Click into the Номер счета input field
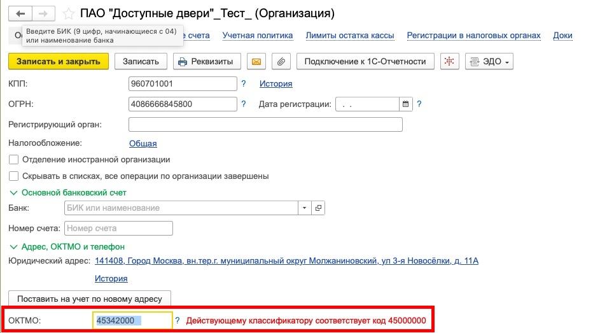593x333 pixels. click(118, 228)
